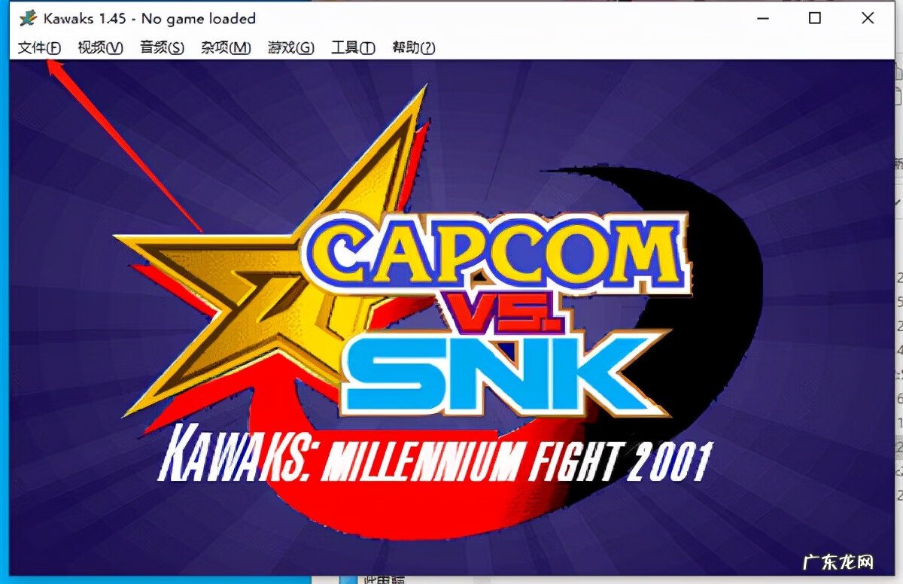This screenshot has width=903, height=584.
Task: Click the Kawaks 1.45 title bar text
Action: 150,19
